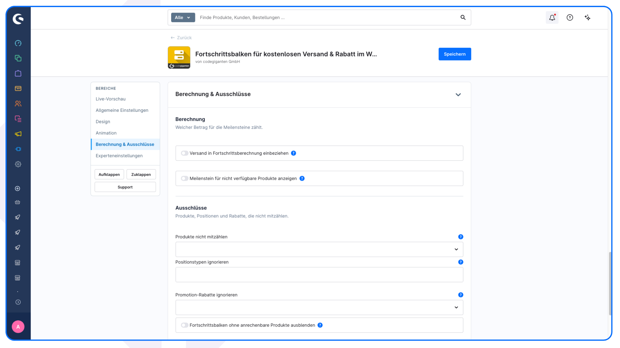Image resolution: width=620 pixels, height=348 pixels.
Task: Click the page vertical scrollbar
Action: 610,284
